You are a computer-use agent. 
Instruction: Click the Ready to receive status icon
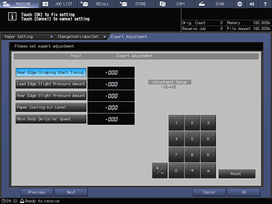(22, 201)
